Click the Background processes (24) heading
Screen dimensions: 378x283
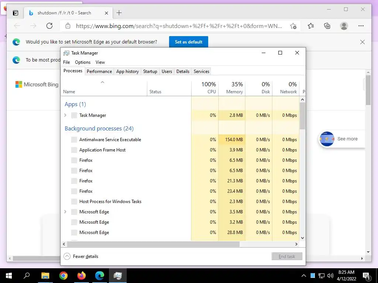(99, 129)
